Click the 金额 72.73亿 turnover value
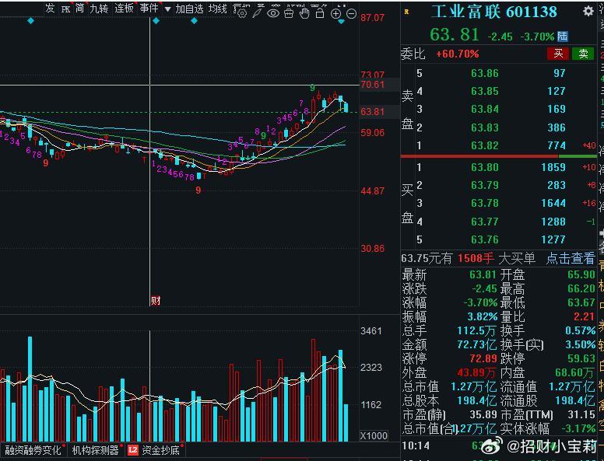Image resolution: width=604 pixels, height=461 pixels. (x=477, y=345)
